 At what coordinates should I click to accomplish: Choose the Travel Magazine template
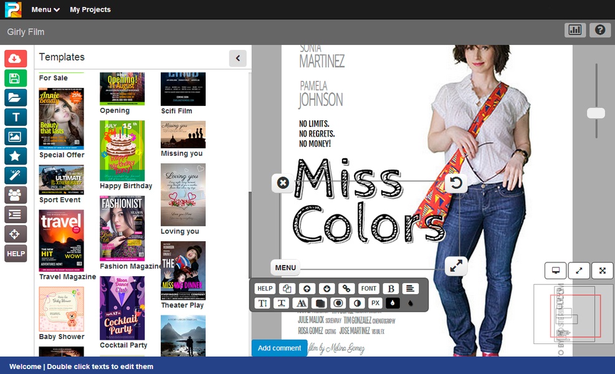point(61,241)
